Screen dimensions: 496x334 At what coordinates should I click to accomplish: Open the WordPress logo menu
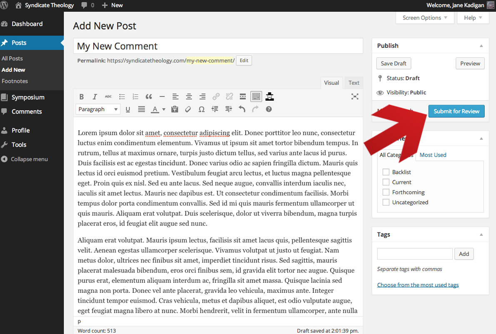point(5,5)
